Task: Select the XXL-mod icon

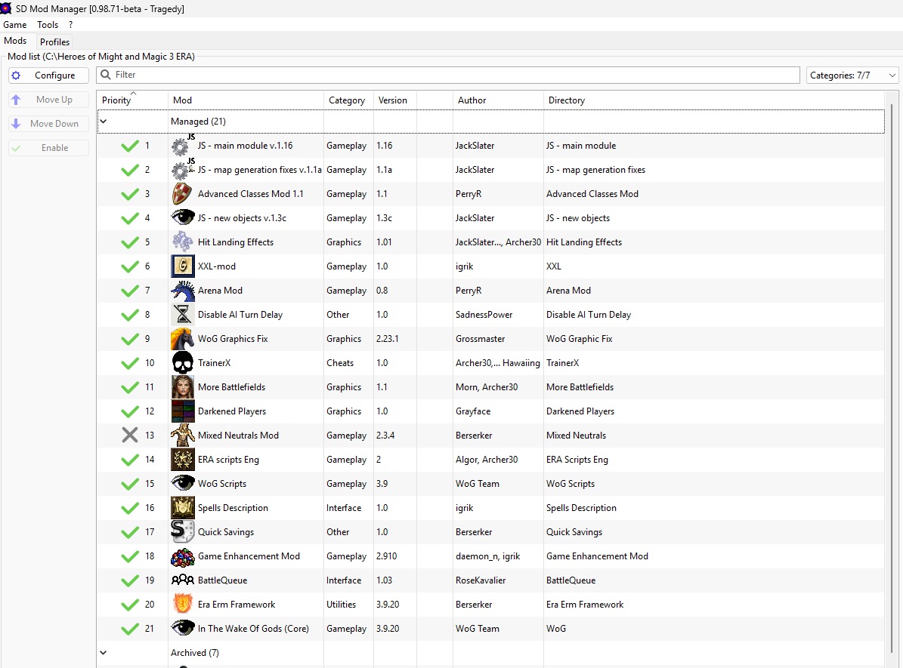Action: (183, 266)
